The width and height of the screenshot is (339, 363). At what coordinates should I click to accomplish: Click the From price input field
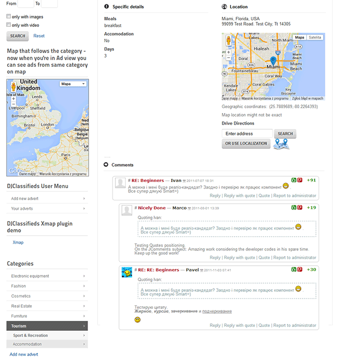[26, 4]
